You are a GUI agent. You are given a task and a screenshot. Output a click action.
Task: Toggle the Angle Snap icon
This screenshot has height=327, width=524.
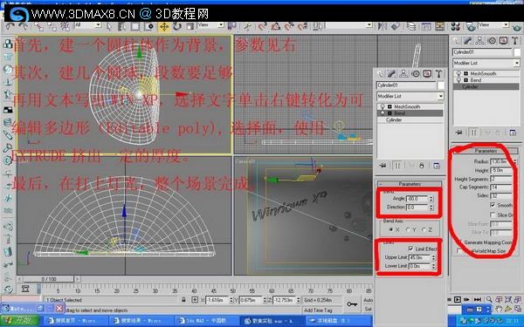[276, 26]
